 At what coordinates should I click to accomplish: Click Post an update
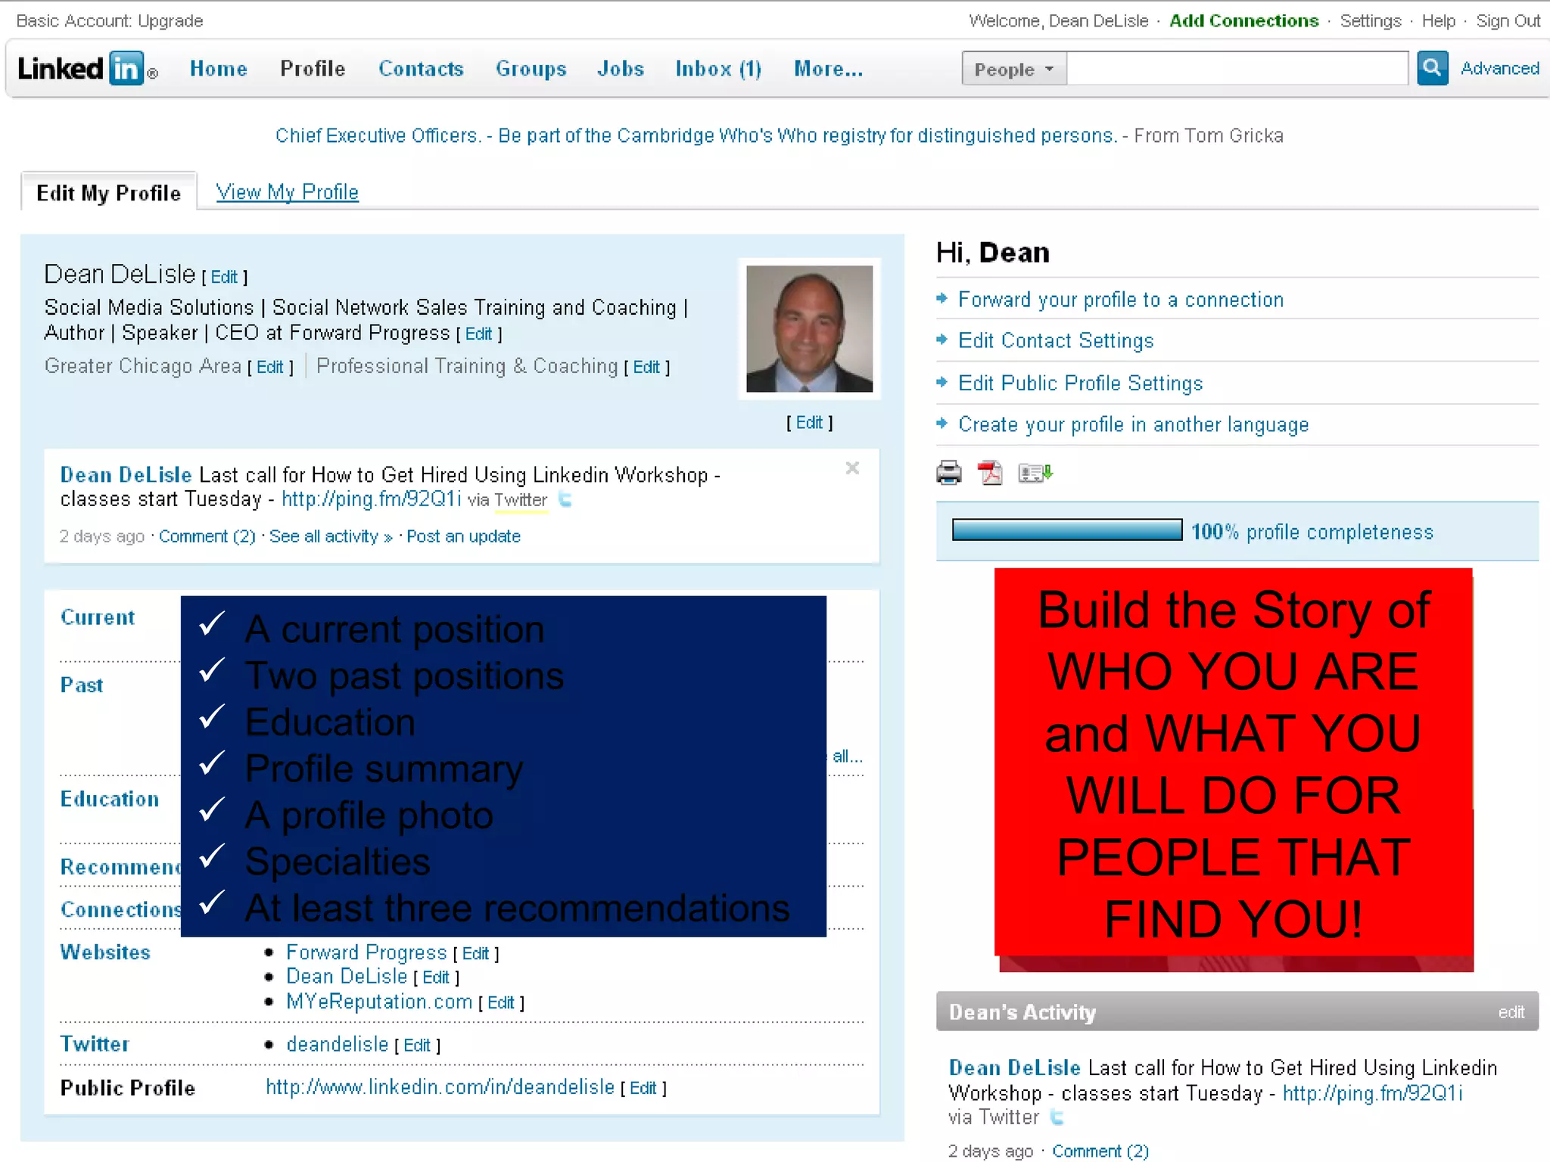pyautogui.click(x=463, y=536)
